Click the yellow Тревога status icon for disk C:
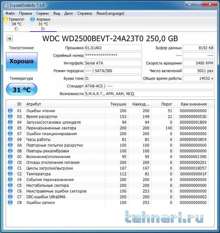This screenshot has height=233, width=220. point(6,19)
